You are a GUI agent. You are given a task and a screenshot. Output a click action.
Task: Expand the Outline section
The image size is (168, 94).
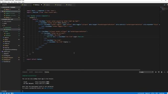coord(1,91)
